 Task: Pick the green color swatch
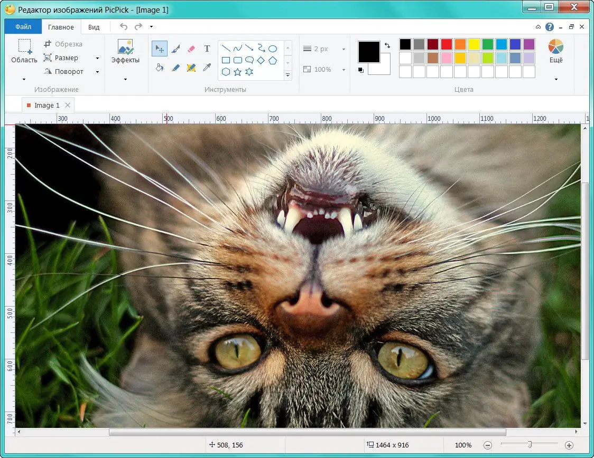[488, 44]
